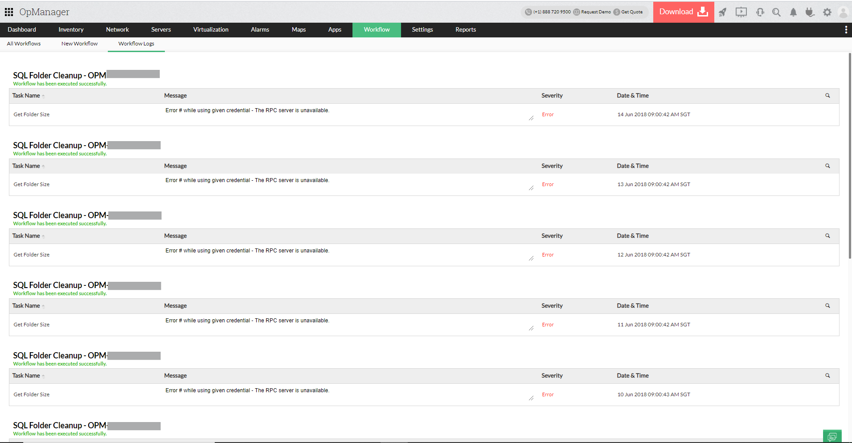Click the sort arrow beside Task Name in the 12 Jun table
The height and width of the screenshot is (443, 852).
43,236
